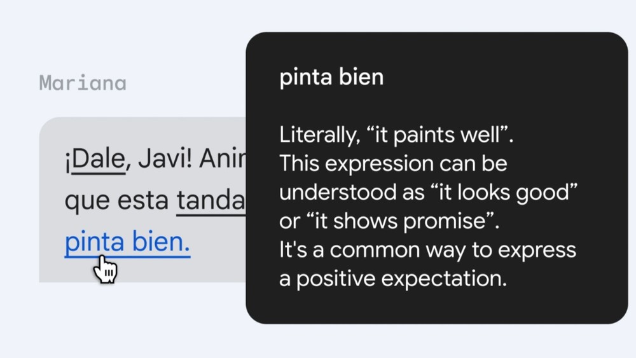Select the quoted phrase "it looks good"

click(508, 192)
